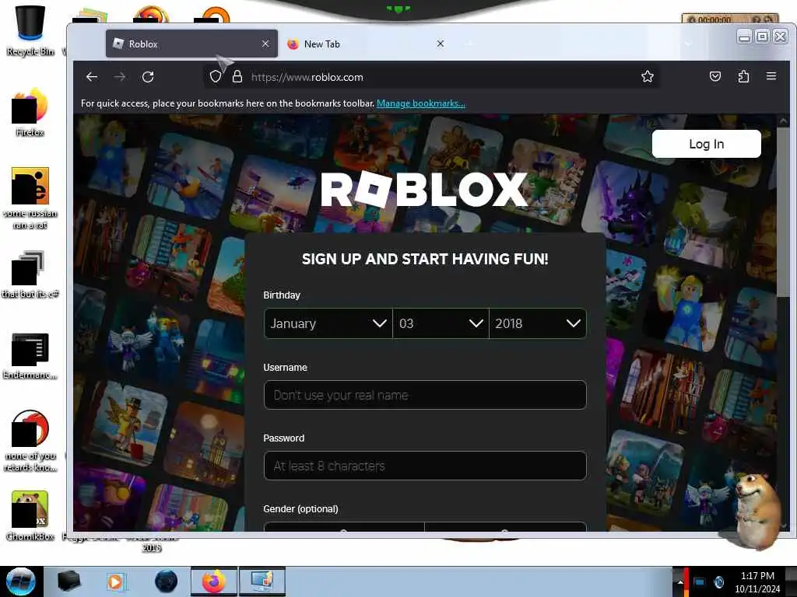
Task: Open the Endermanc... desktop icon
Action: (x=30, y=355)
